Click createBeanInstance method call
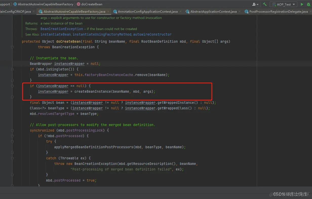312x199 pixels. pyautogui.click(x=93, y=91)
